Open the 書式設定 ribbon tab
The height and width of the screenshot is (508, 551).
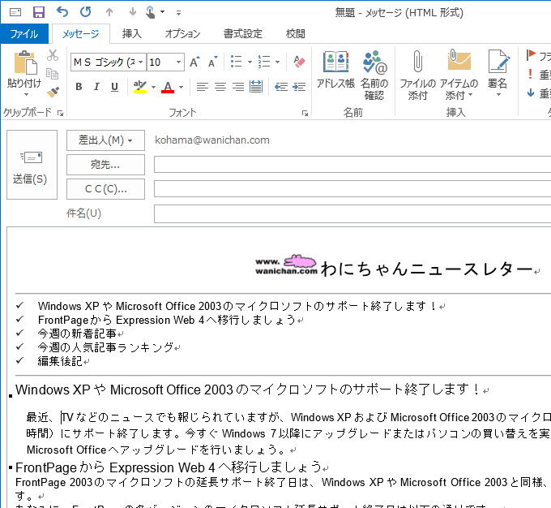[243, 34]
